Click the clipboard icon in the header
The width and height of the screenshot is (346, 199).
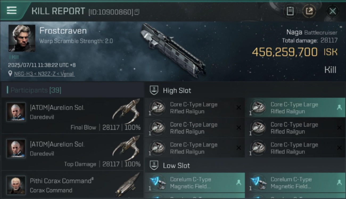click(x=290, y=11)
